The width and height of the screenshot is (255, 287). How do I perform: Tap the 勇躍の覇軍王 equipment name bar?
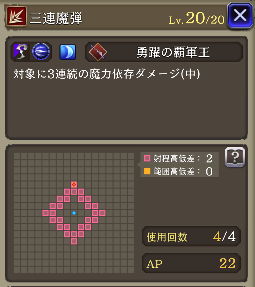click(164, 52)
